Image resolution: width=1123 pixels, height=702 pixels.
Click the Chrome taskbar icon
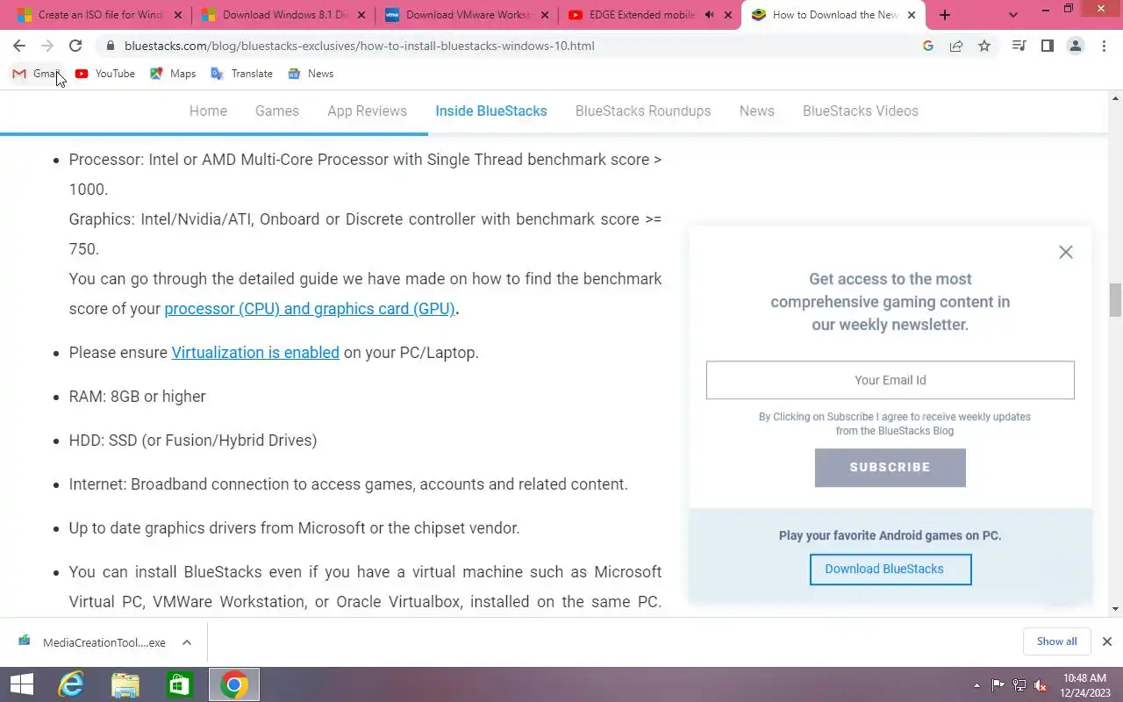(234, 684)
